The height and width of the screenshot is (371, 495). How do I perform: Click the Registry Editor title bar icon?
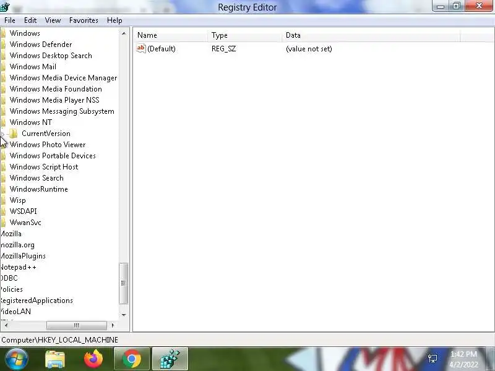pos(4,7)
